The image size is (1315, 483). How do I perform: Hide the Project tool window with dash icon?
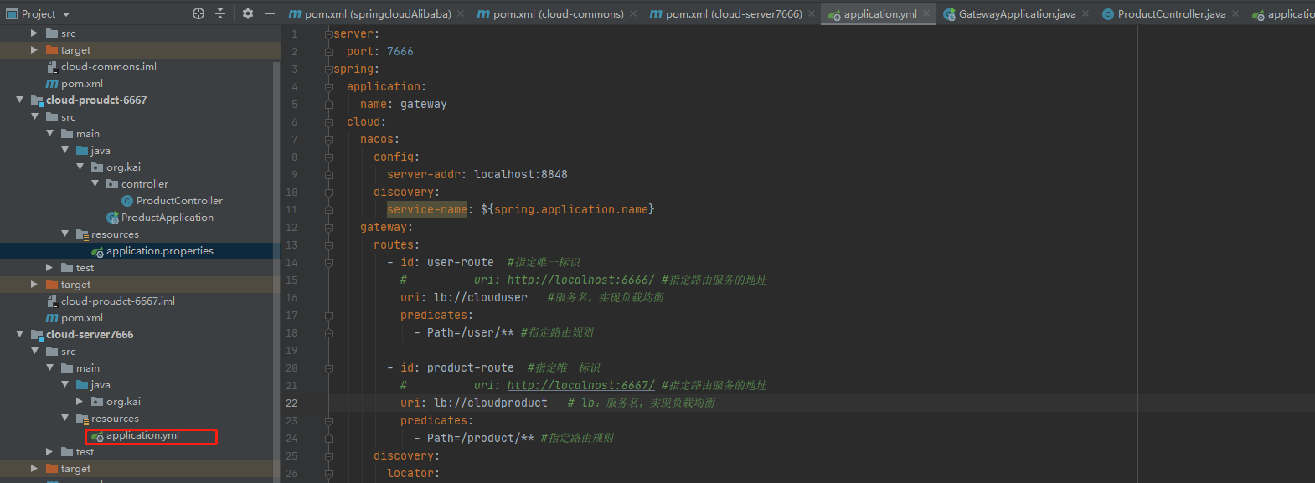[x=270, y=13]
